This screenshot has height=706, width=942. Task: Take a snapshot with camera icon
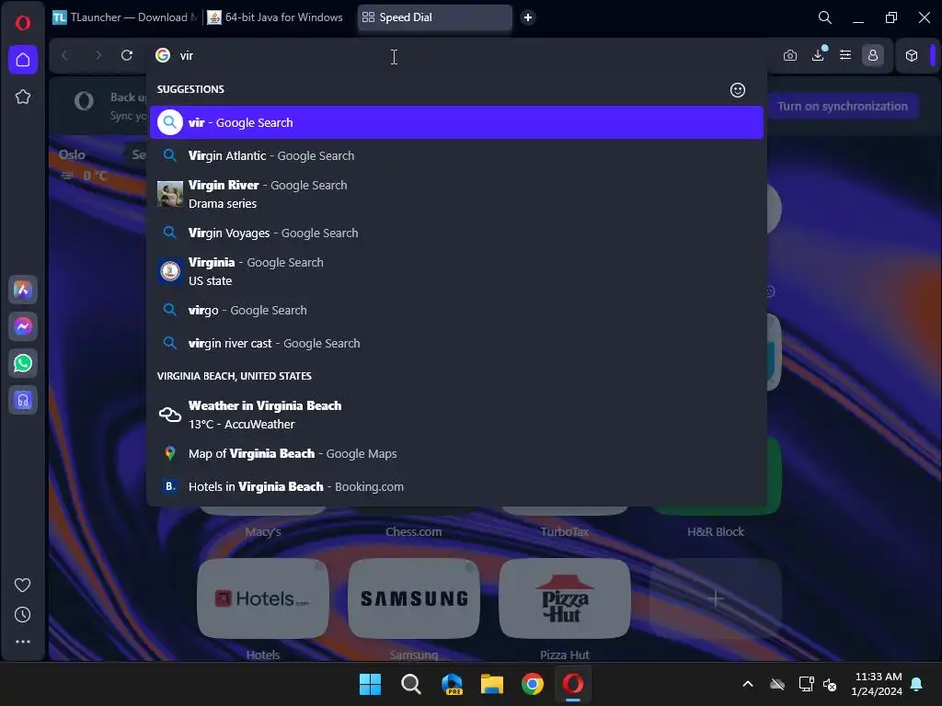pos(790,55)
